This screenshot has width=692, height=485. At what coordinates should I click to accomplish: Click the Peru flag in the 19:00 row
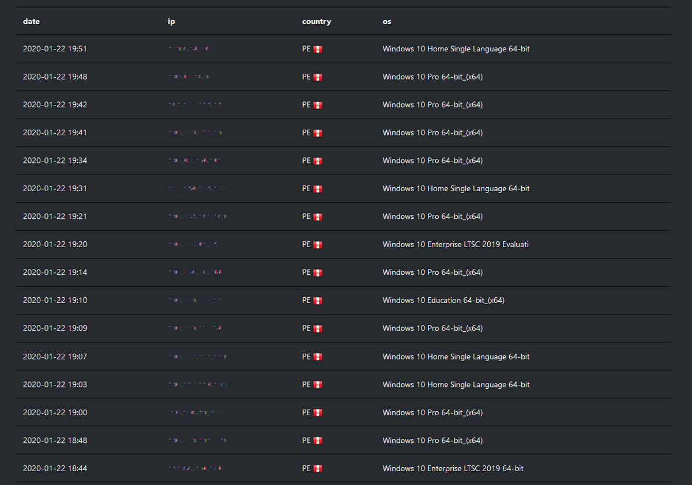318,413
